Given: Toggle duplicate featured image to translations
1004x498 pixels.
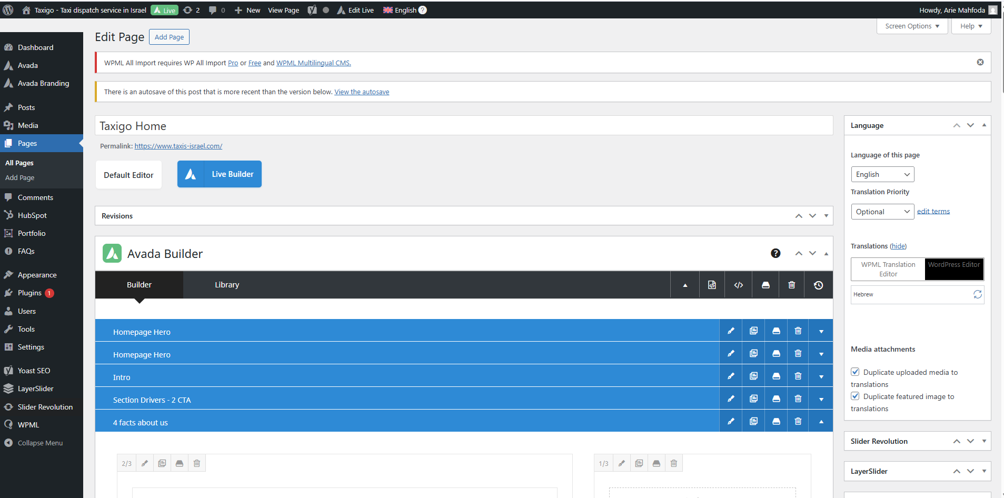Looking at the screenshot, I should 856,396.
